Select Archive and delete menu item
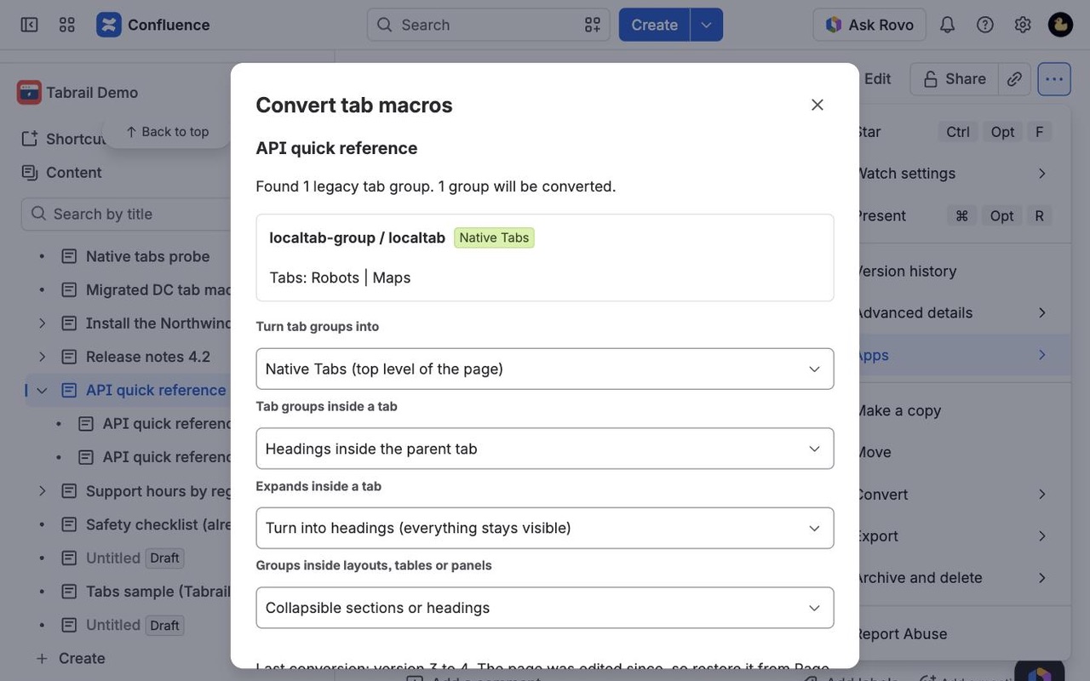Viewport: 1090px width, 681px height. (964, 577)
